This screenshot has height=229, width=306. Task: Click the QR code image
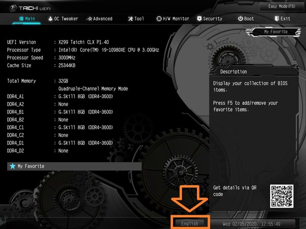tap(282, 196)
